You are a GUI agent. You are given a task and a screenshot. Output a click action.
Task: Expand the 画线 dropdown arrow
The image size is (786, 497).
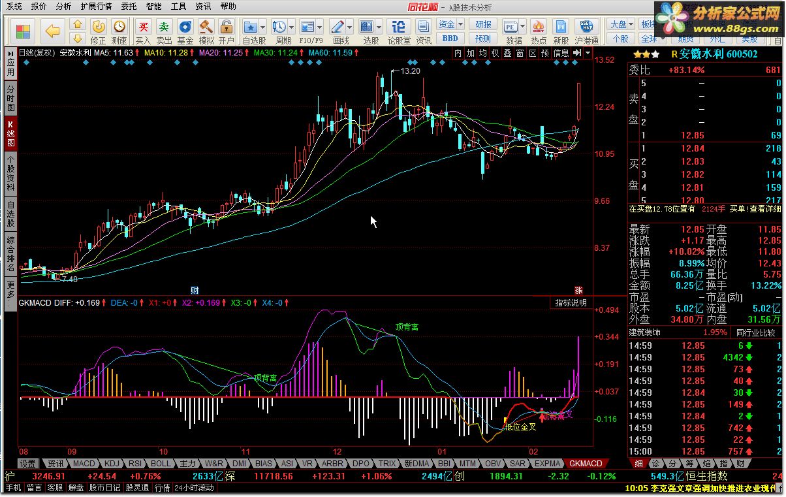click(x=349, y=27)
